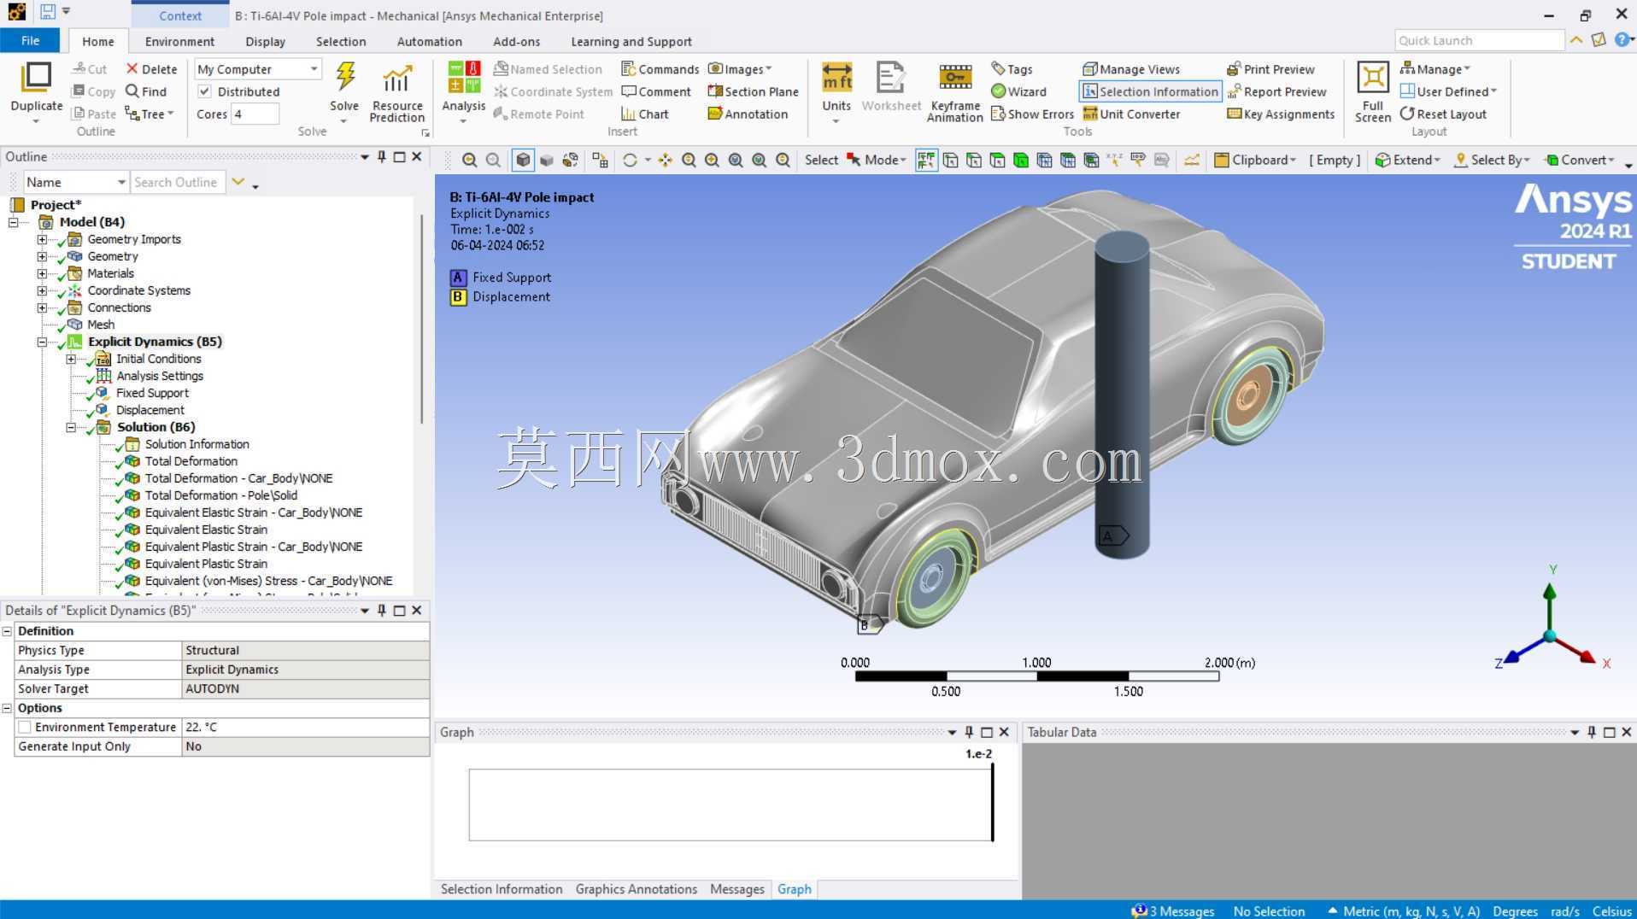
Task: Click the Quick Launch search box
Action: pos(1479,40)
